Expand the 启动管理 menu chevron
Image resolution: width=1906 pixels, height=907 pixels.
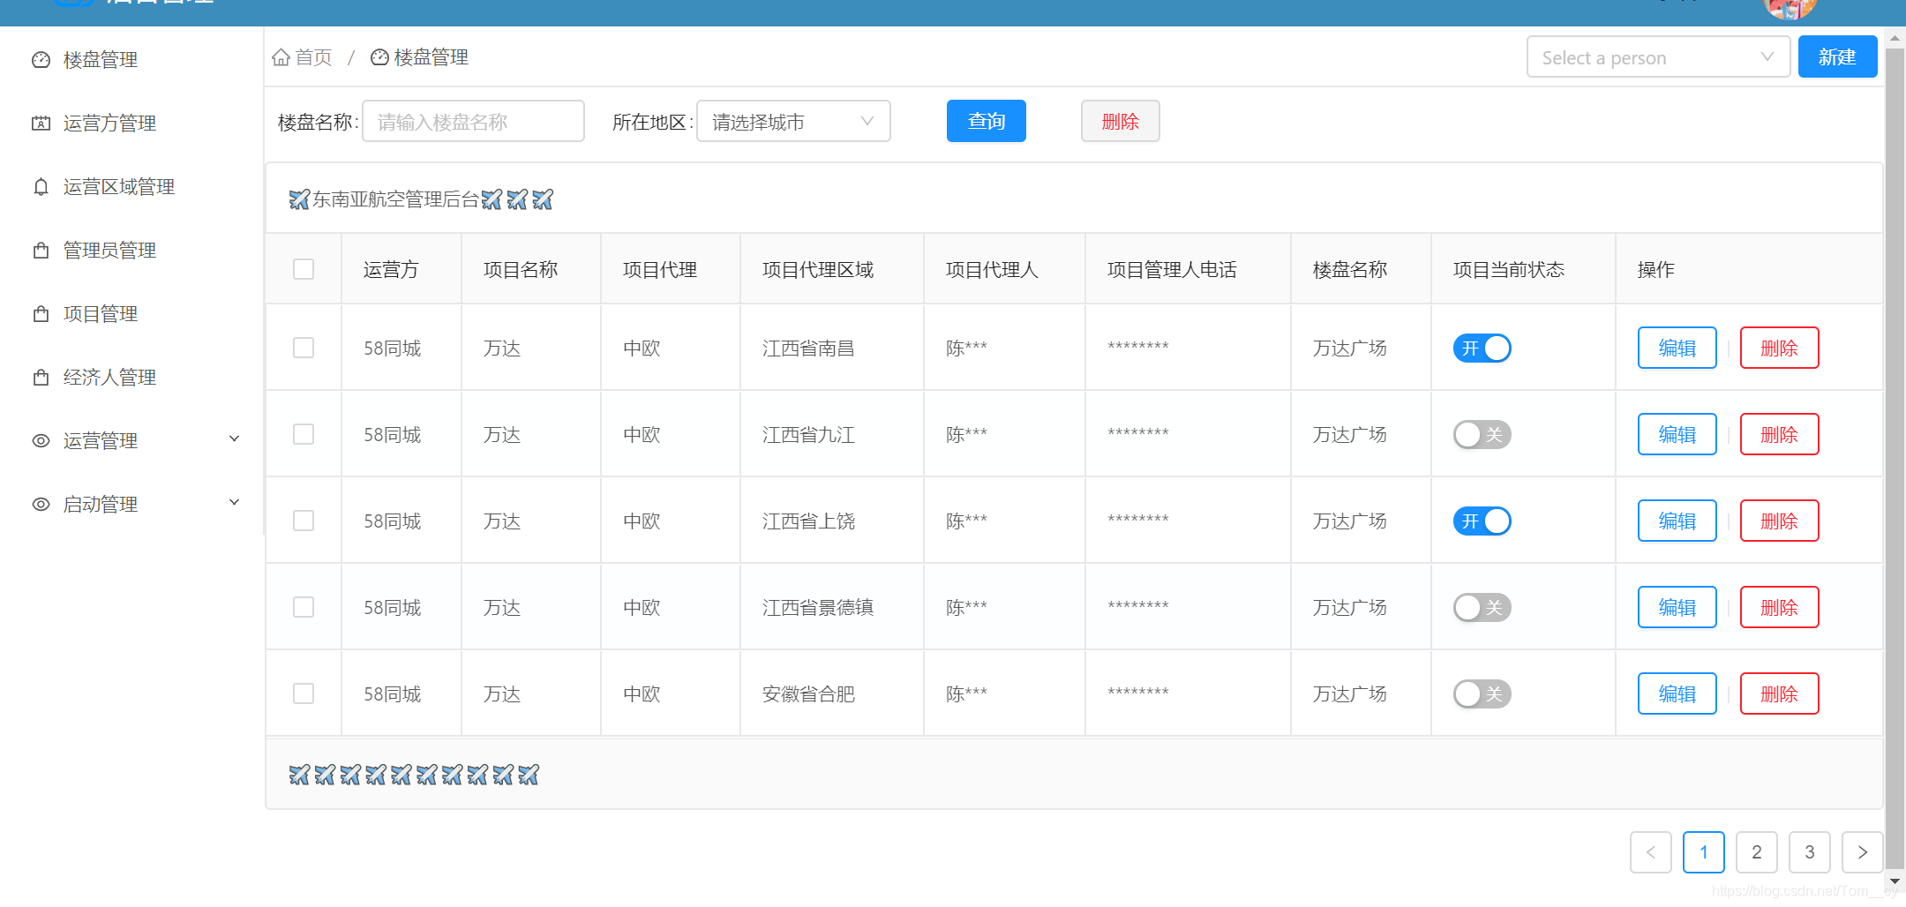point(233,501)
